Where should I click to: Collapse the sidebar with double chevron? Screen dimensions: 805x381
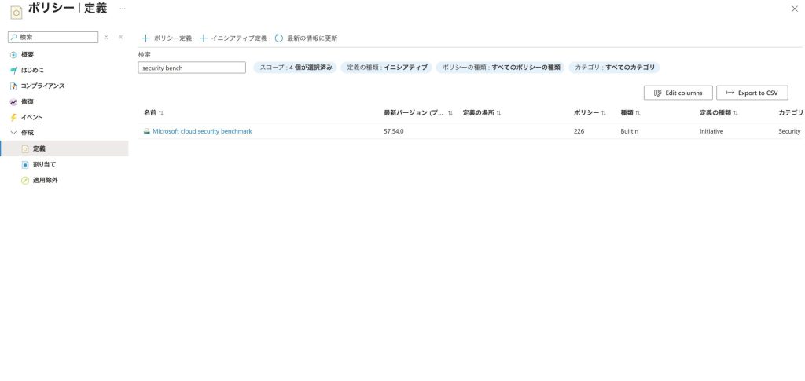120,37
